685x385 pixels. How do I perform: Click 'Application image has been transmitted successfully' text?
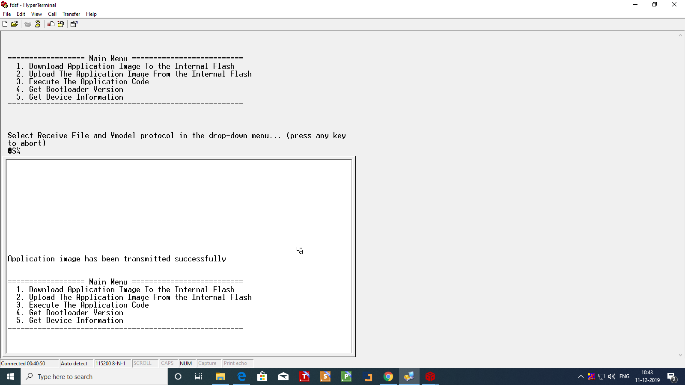(x=117, y=259)
